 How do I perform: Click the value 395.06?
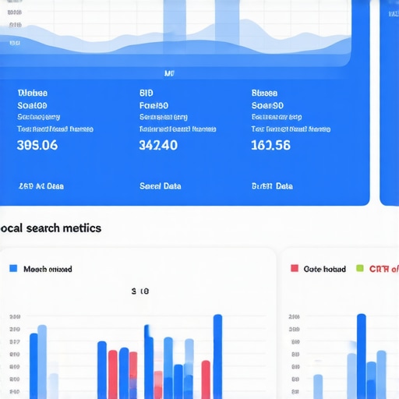point(37,145)
